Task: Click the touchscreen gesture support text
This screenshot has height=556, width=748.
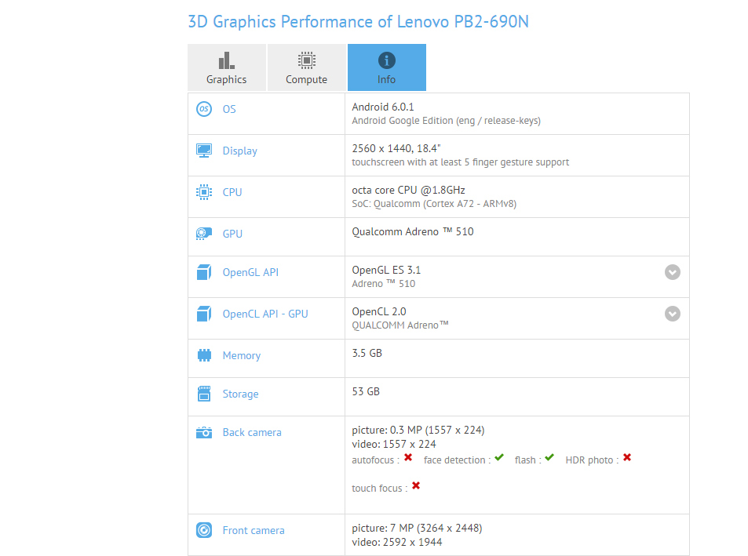Action: pos(461,162)
